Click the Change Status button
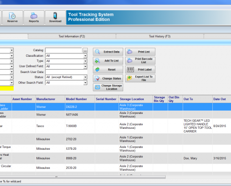 [108, 79]
